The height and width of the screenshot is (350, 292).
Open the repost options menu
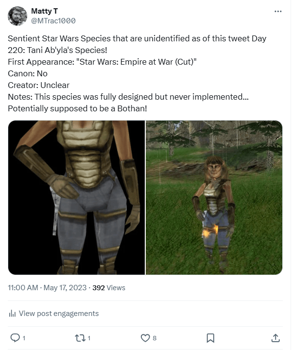80,337
